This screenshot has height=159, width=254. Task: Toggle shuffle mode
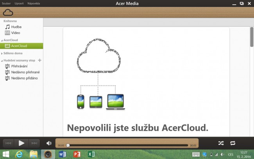click(x=221, y=143)
